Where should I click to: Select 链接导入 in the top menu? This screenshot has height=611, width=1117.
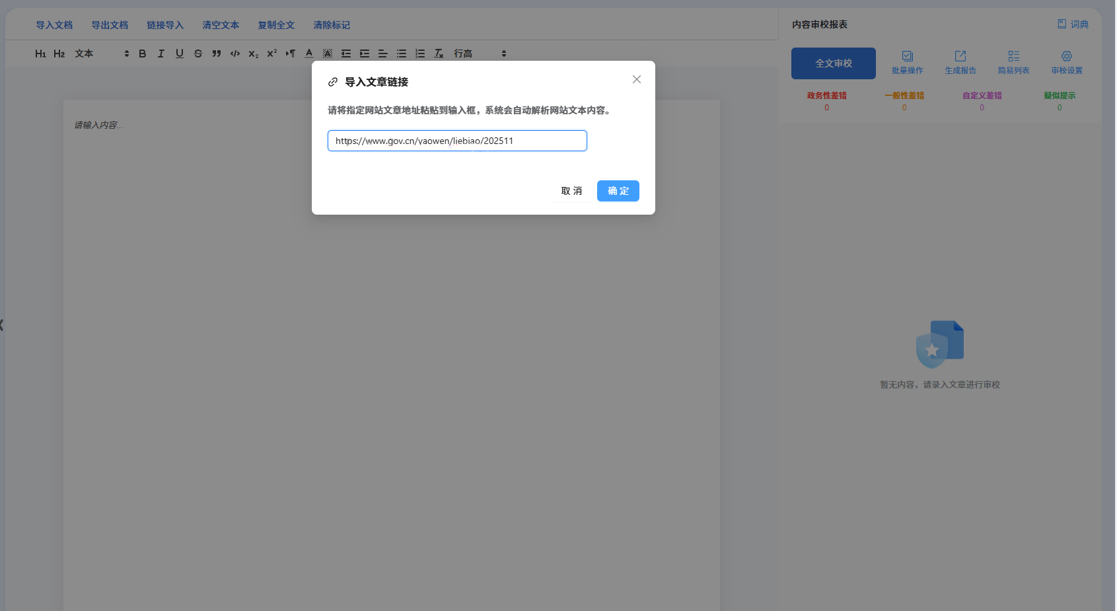[165, 25]
